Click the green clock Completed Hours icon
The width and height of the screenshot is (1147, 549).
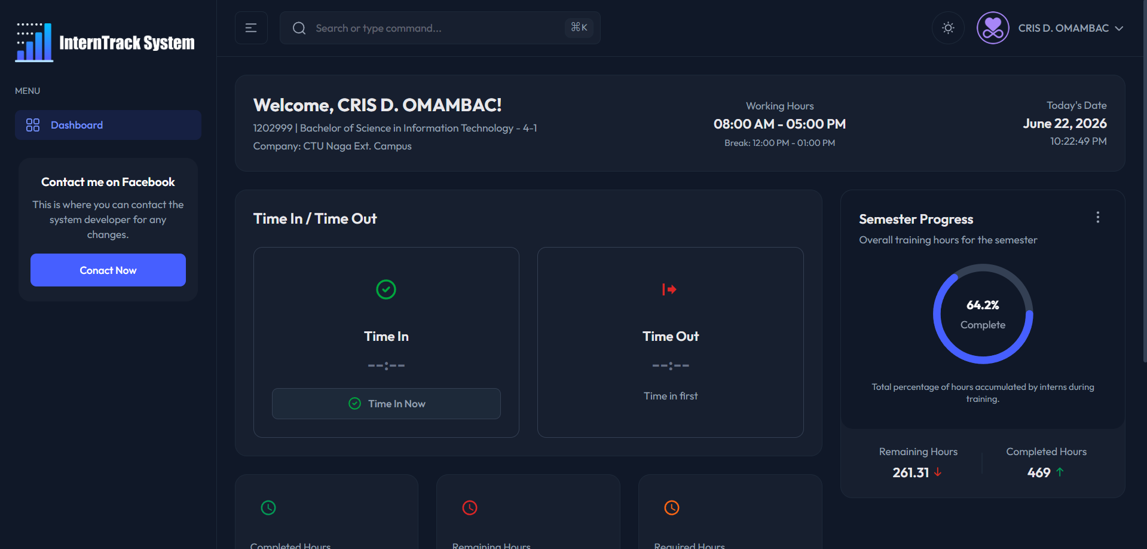click(x=268, y=508)
